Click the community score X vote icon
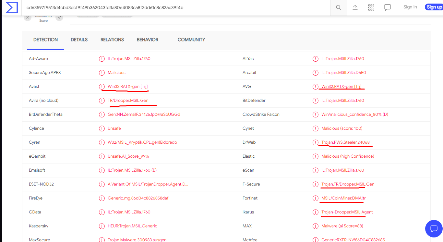 click(x=28, y=18)
